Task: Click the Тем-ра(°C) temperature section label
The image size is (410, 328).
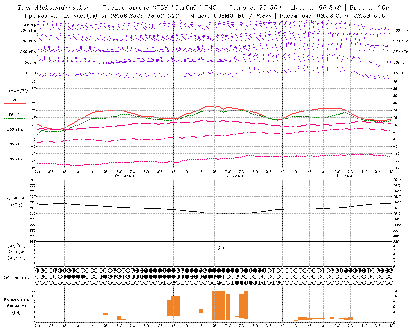Action: (15, 91)
